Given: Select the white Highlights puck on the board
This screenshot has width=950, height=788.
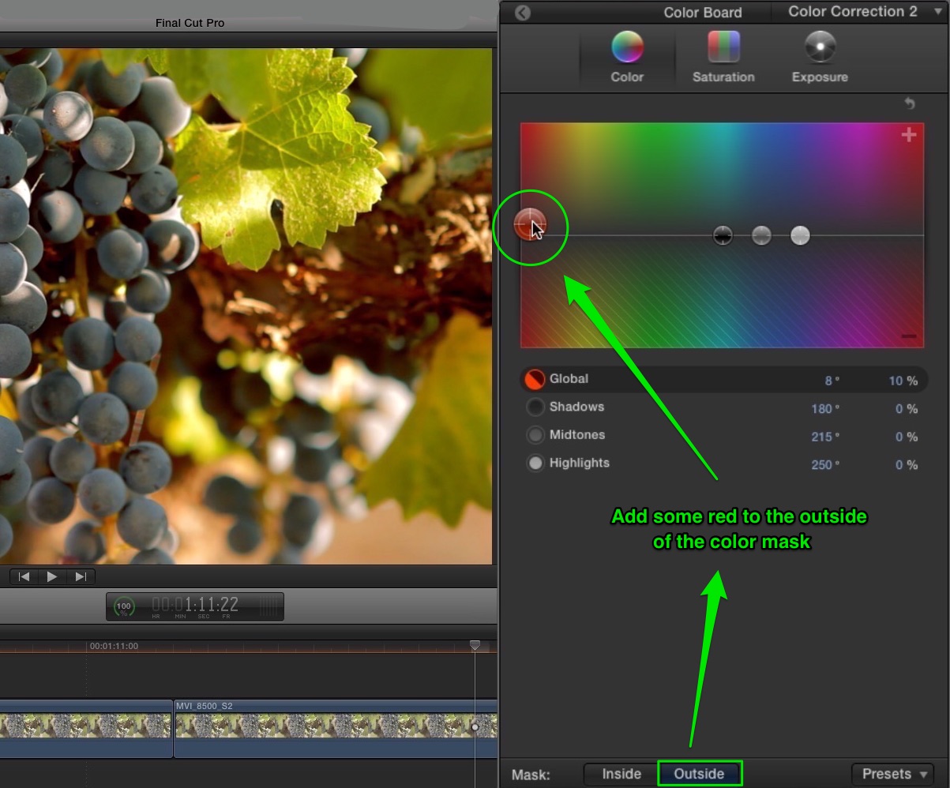Looking at the screenshot, I should 800,235.
